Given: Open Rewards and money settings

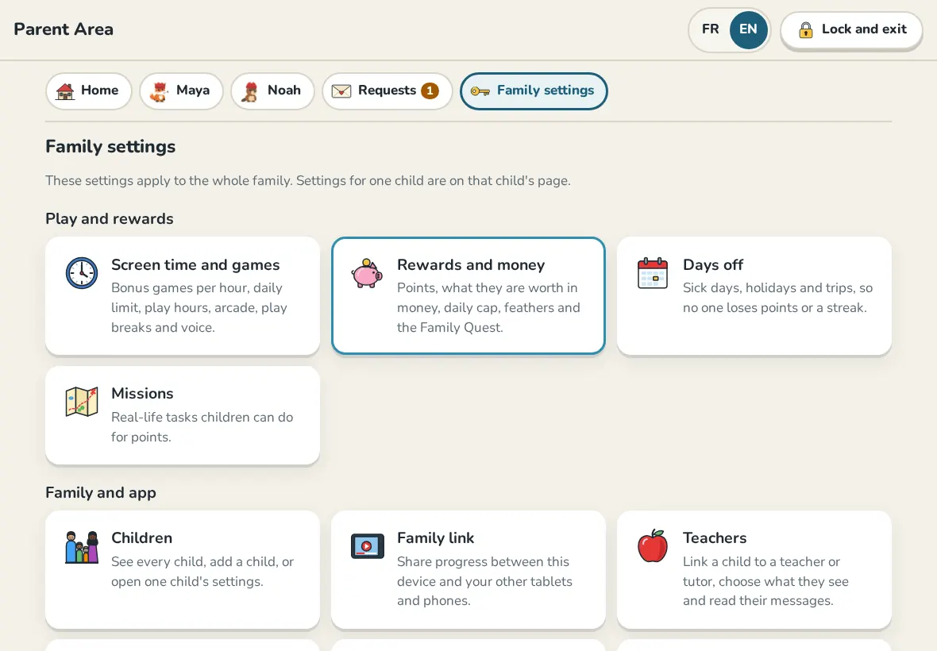Looking at the screenshot, I should pos(468,296).
